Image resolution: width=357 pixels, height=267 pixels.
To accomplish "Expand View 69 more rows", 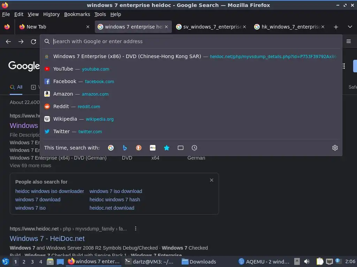I will pyautogui.click(x=30, y=165).
